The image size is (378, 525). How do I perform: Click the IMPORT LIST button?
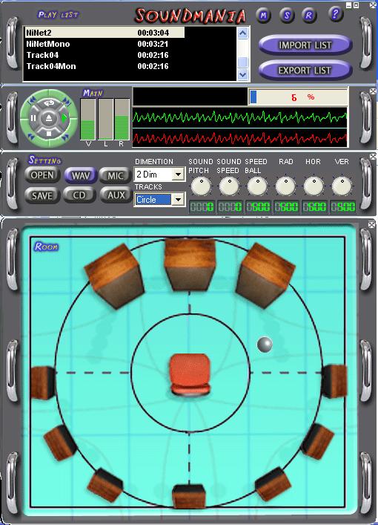pyautogui.click(x=305, y=45)
